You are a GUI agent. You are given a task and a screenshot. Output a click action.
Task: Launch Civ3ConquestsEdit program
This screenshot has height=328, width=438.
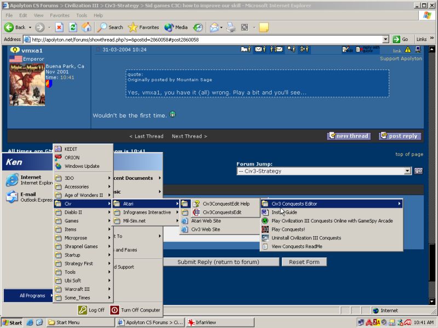(x=226, y=212)
